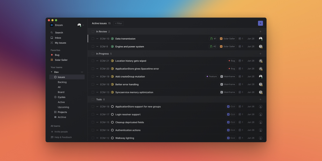Click the purple new issue plus button

point(260,23)
